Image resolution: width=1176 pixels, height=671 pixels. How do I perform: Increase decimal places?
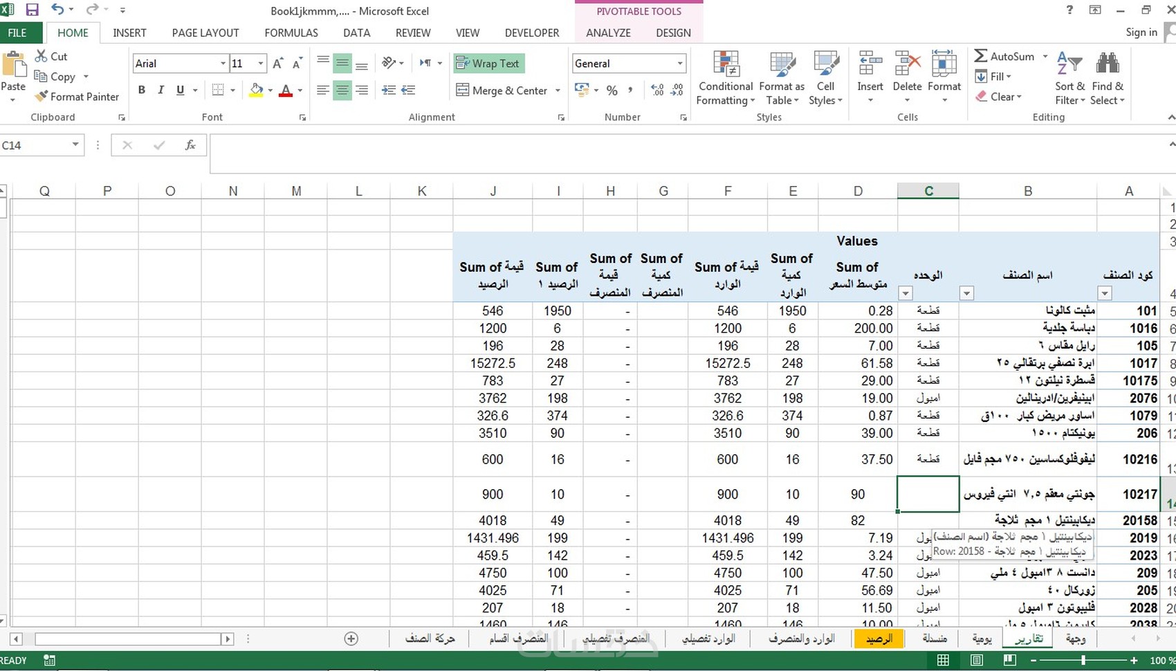(657, 90)
